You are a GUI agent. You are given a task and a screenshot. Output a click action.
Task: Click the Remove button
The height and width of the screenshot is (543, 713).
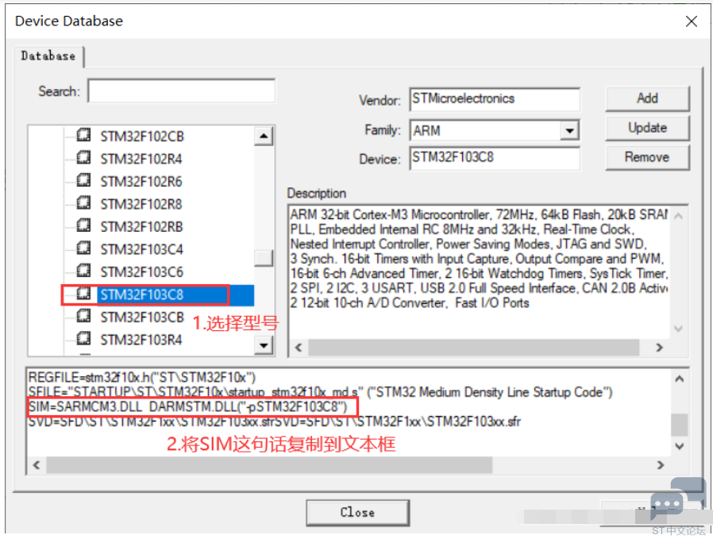click(x=647, y=157)
